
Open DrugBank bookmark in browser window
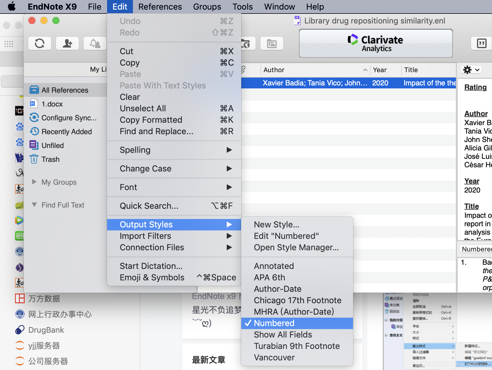click(x=39, y=330)
